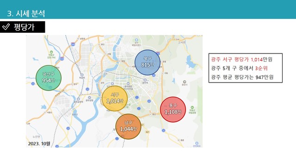The image size is (296, 166).
Task: Click the '3. 시세 분석' slide title
Action: click(26, 13)
